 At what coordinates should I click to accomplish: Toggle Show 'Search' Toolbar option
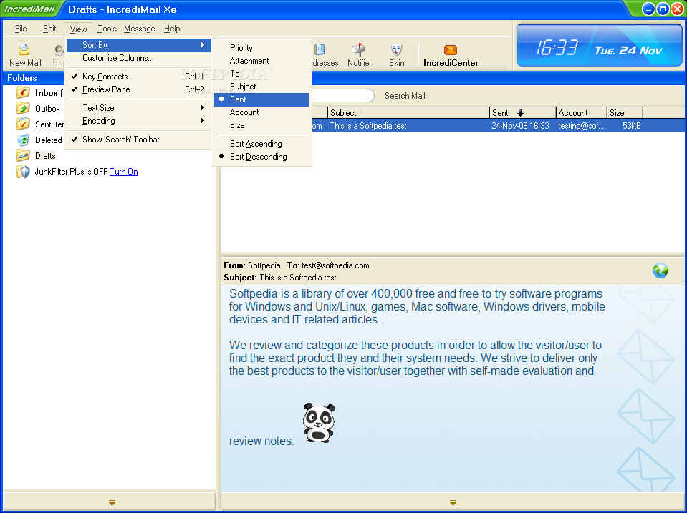tap(139, 140)
